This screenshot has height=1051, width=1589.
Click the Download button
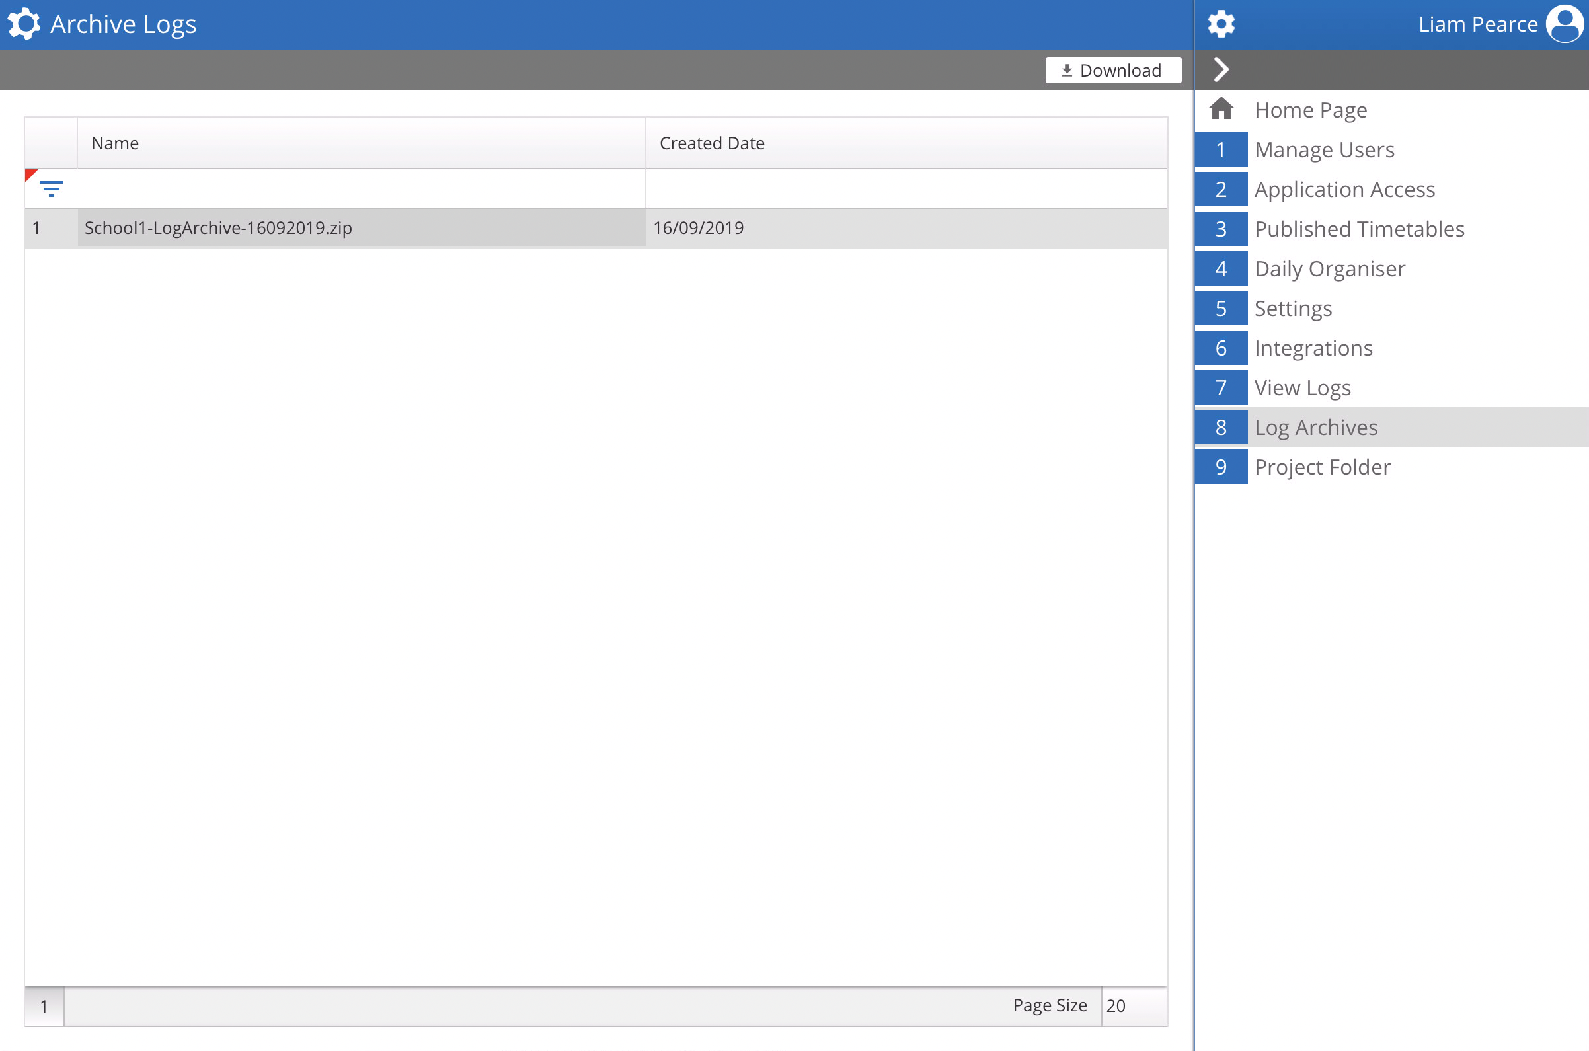pyautogui.click(x=1112, y=70)
